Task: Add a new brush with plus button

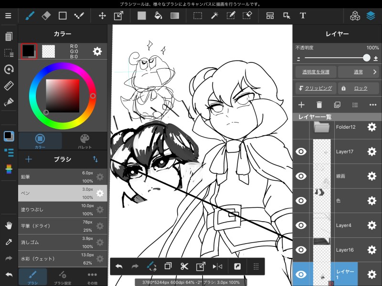Action: click(29, 159)
